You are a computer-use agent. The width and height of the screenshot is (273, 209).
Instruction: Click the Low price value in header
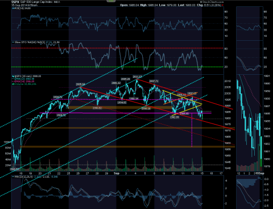pyautogui.click(x=171, y=5)
